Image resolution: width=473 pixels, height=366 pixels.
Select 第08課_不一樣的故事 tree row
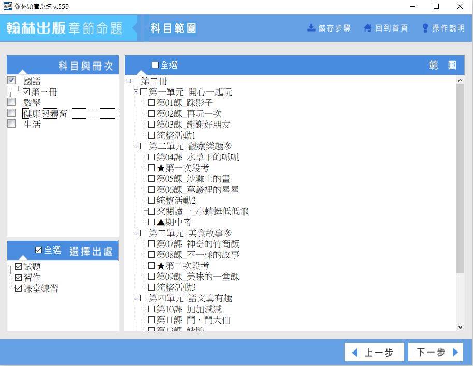[198, 255]
